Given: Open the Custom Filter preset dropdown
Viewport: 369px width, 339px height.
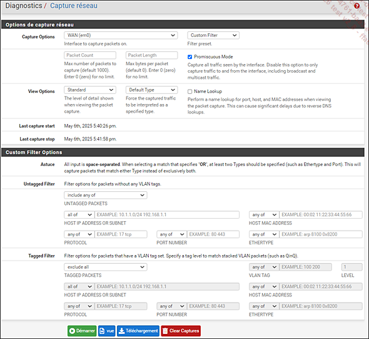Looking at the screenshot, I should [213, 35].
